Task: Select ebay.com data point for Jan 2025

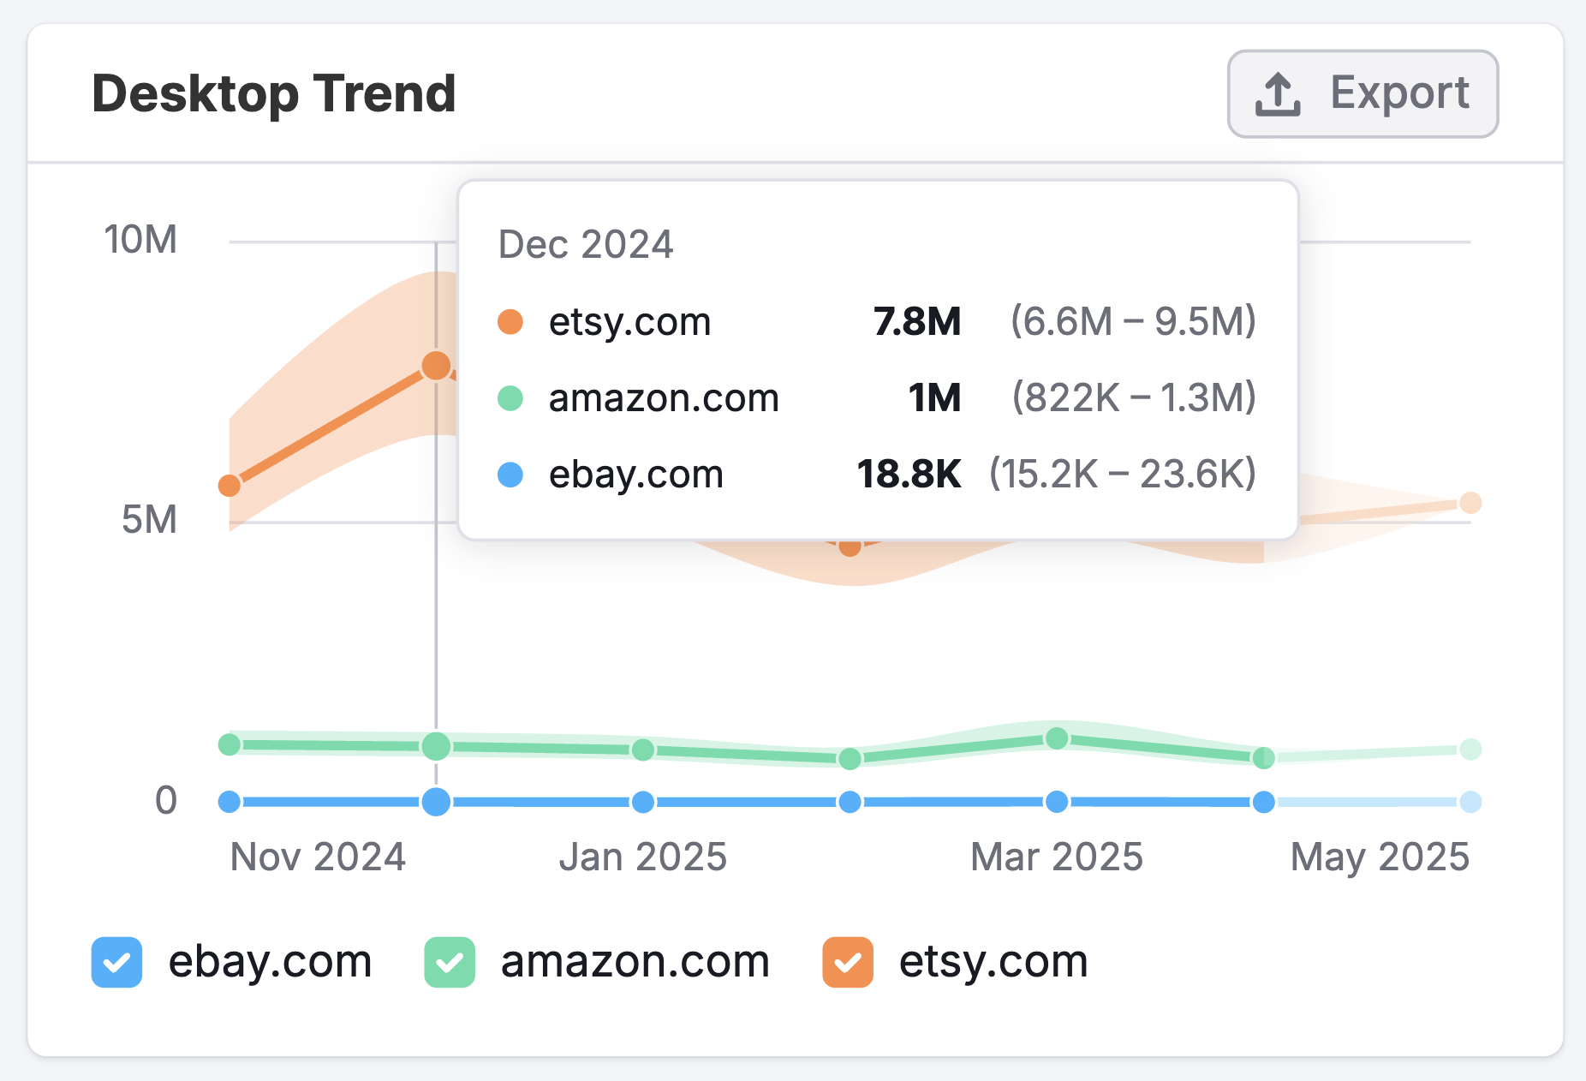Action: (643, 802)
